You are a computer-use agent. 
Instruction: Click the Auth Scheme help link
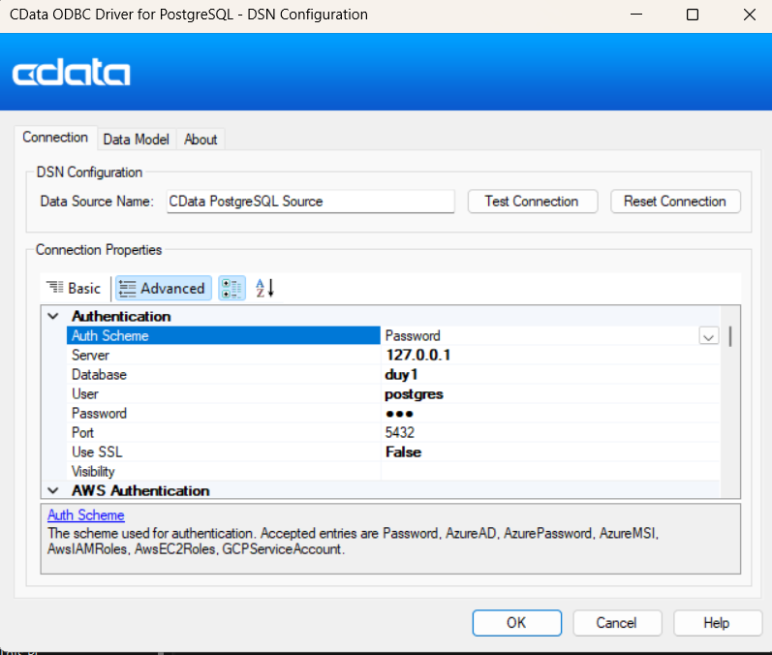[86, 515]
